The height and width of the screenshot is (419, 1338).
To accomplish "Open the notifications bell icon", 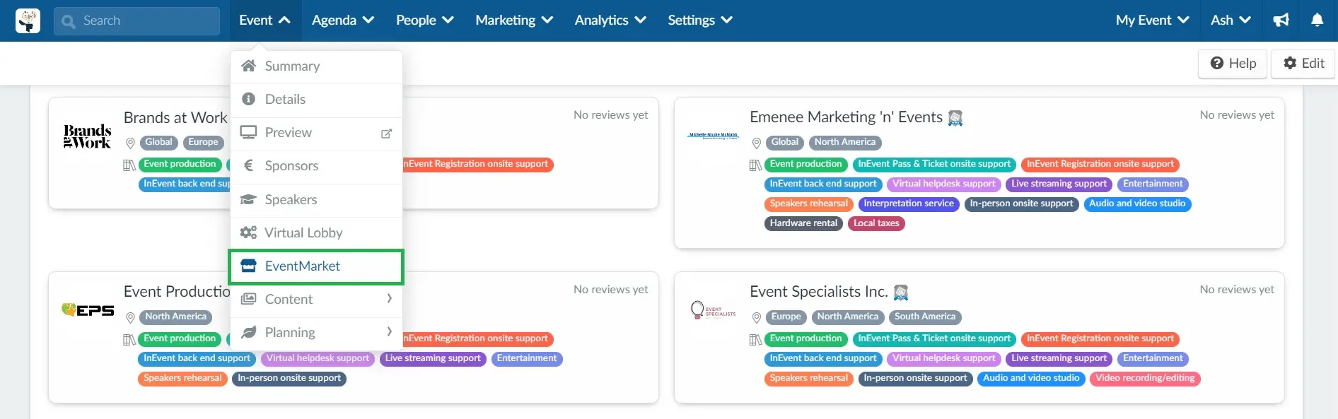I will point(1317,20).
